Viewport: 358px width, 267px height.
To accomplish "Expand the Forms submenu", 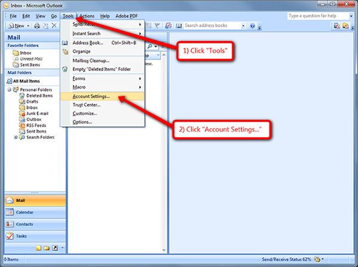I will 103,79.
